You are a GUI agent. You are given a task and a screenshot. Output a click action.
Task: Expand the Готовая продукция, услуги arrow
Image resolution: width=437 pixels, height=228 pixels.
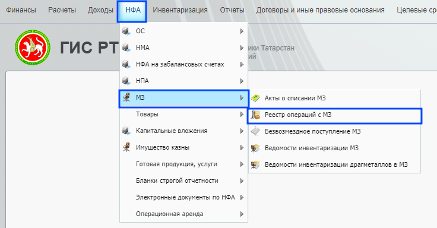tap(242, 164)
